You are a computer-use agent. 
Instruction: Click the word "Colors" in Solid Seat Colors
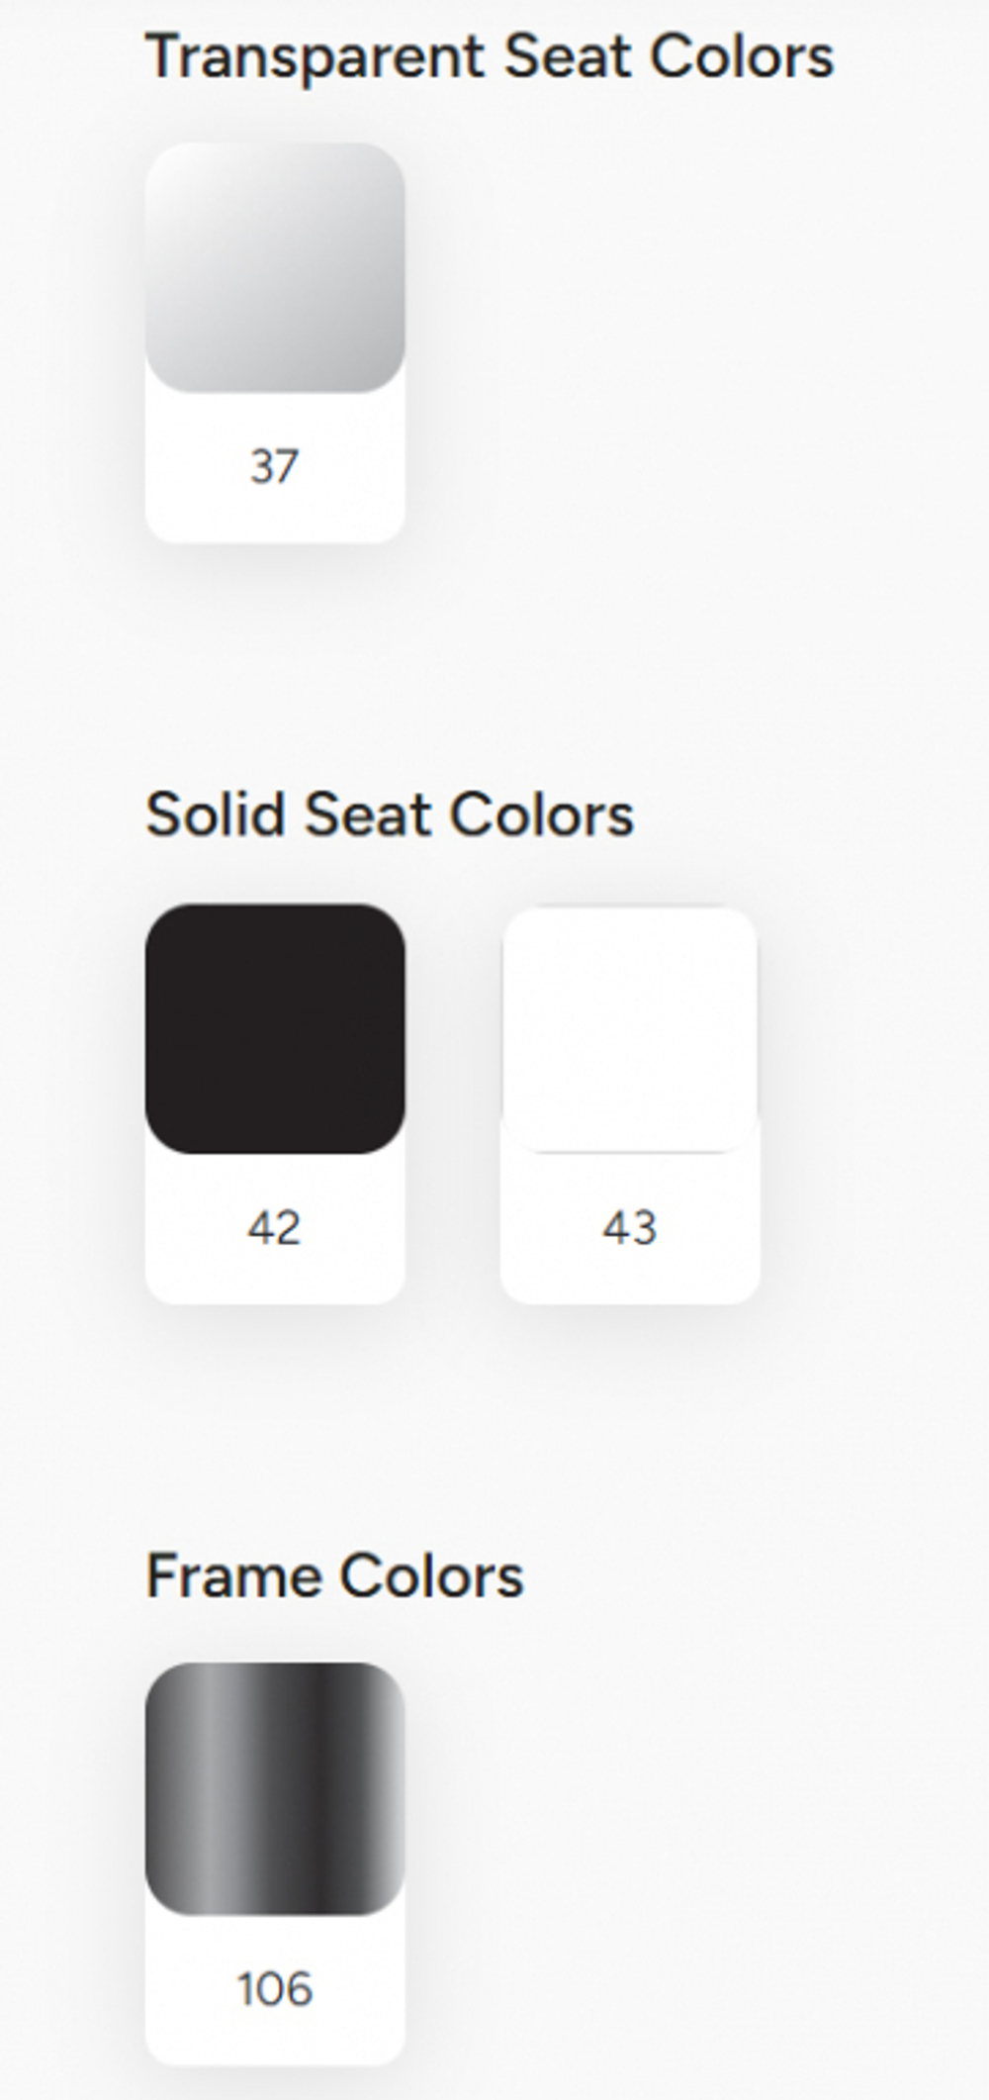point(541,815)
